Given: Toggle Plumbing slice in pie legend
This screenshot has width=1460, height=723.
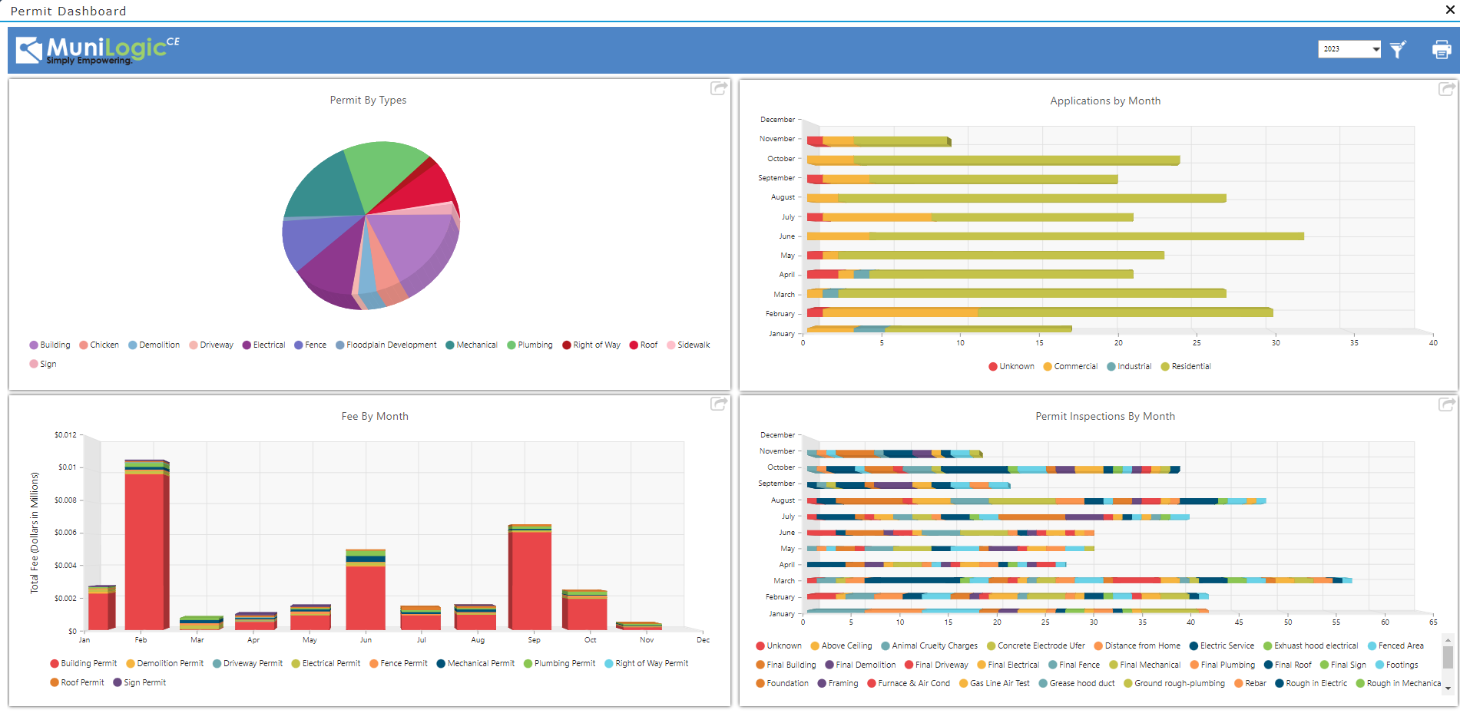Looking at the screenshot, I should click(530, 345).
